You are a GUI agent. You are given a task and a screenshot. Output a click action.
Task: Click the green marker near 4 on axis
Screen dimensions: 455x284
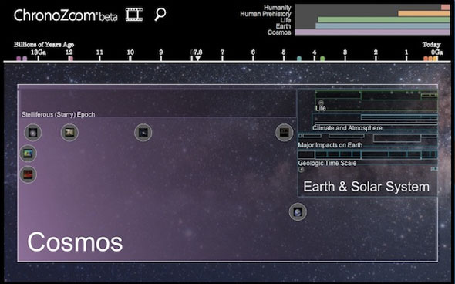[322, 59]
